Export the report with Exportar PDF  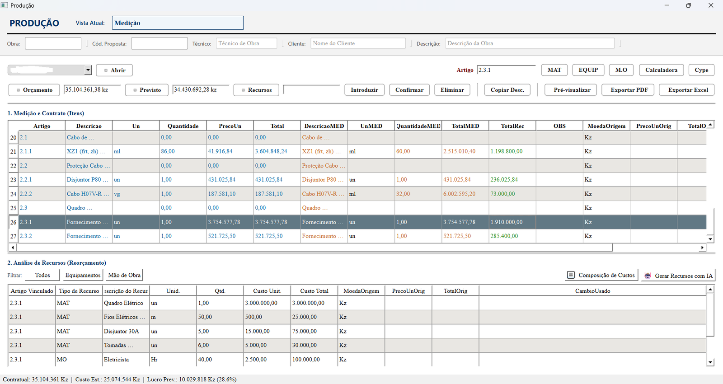pyautogui.click(x=629, y=90)
